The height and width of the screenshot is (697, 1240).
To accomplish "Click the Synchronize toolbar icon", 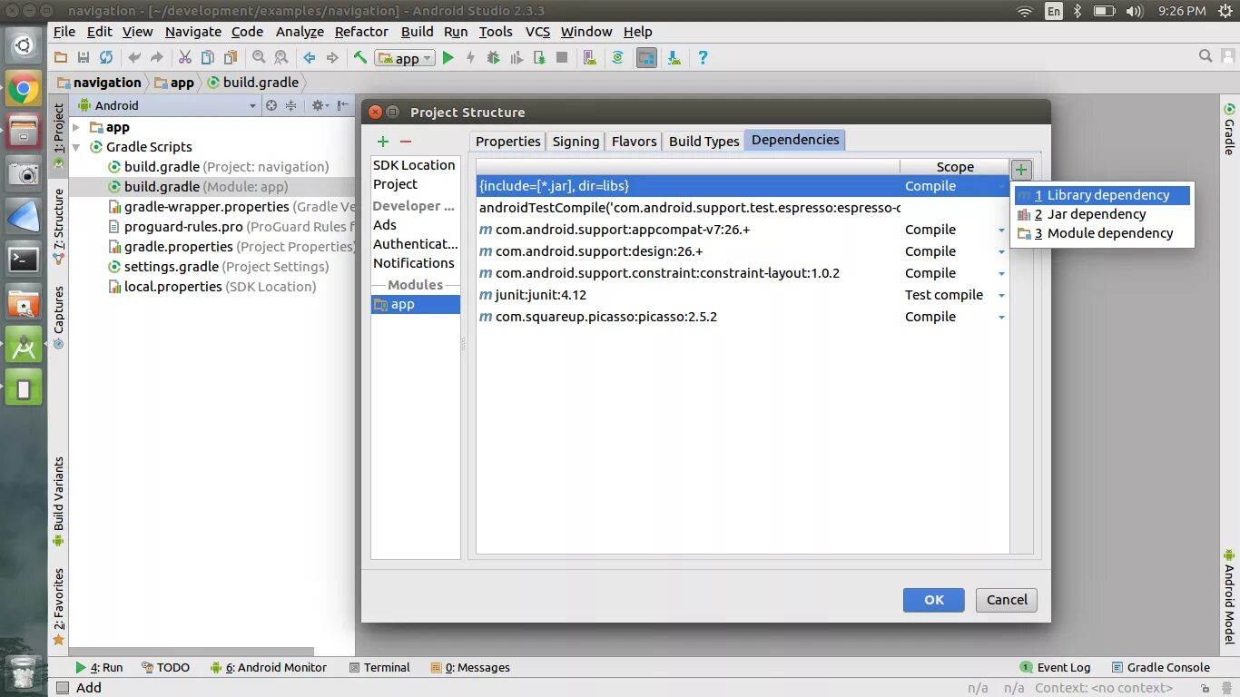I will point(106,57).
